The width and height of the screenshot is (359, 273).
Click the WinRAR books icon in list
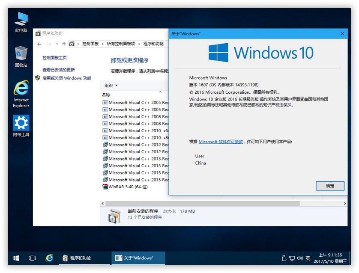105,187
